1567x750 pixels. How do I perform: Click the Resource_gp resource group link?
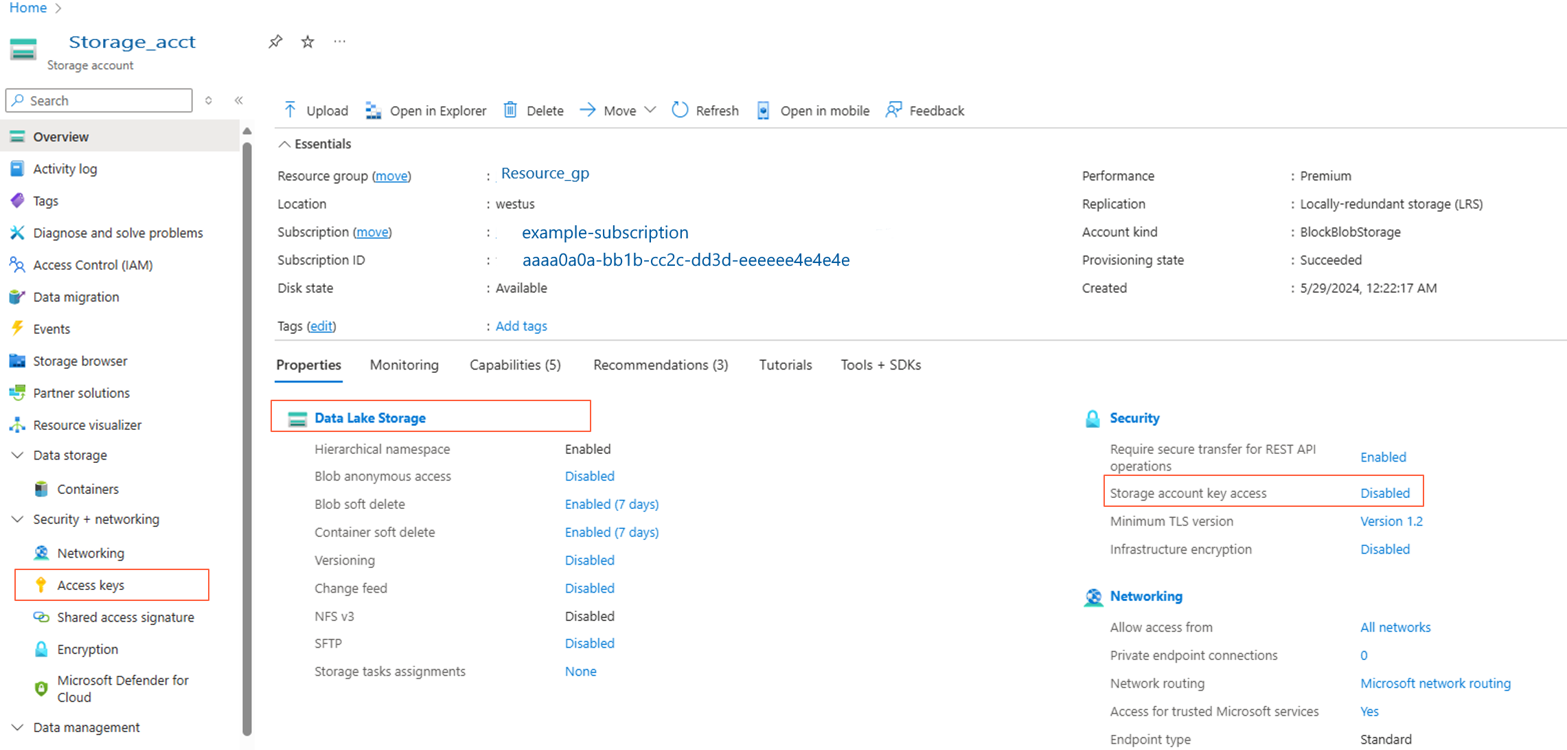click(545, 174)
